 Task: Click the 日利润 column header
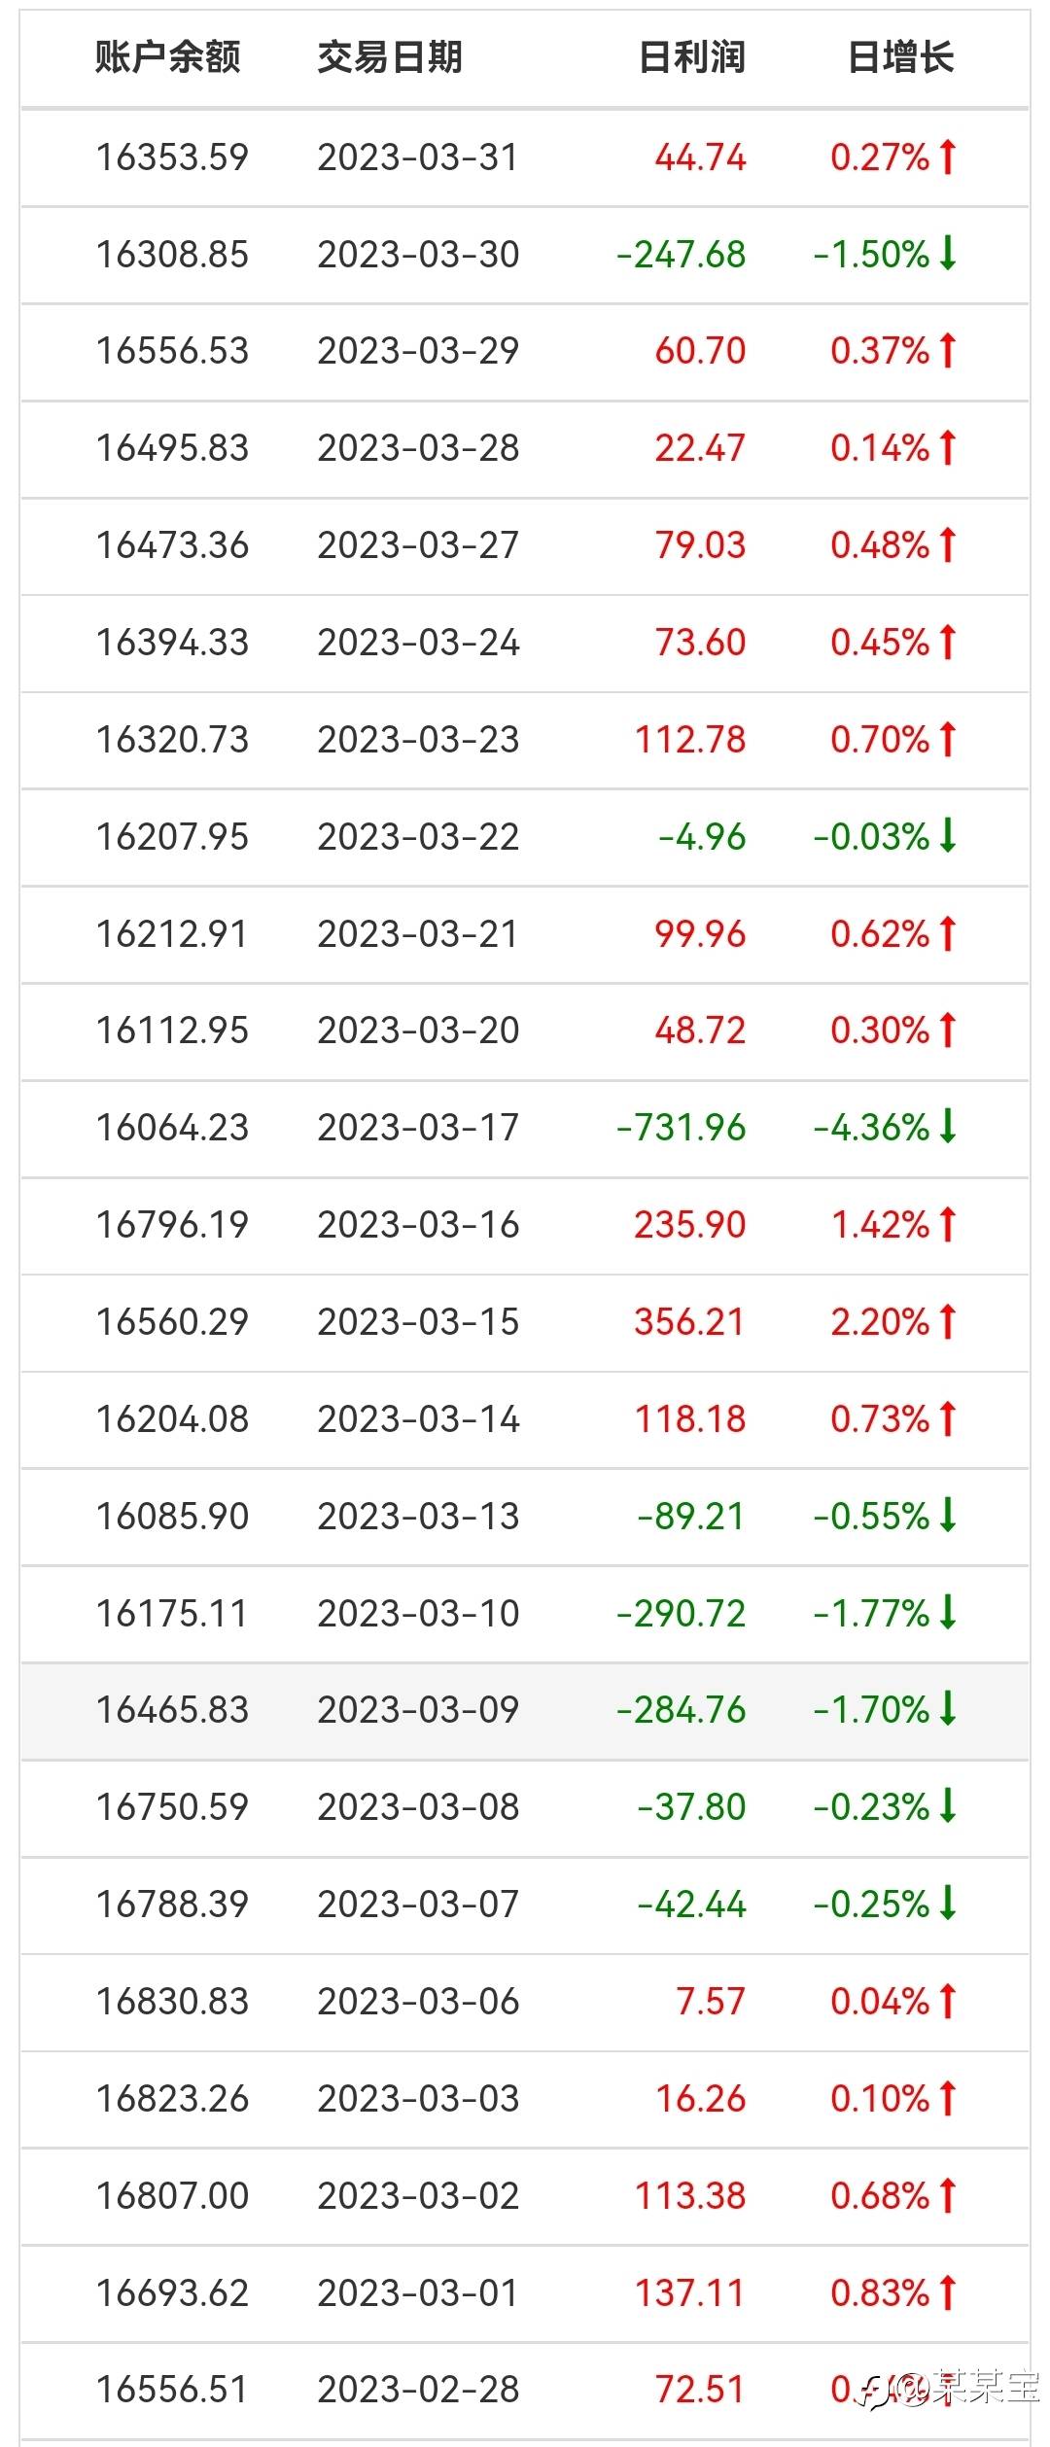pos(691,58)
